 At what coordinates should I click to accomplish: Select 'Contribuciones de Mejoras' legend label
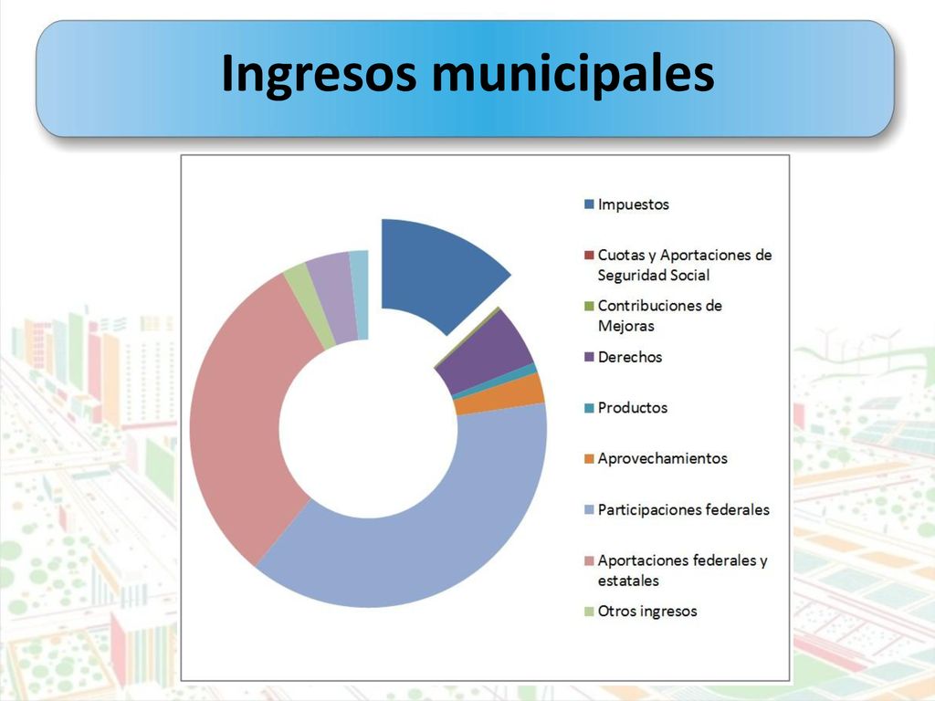point(659,316)
